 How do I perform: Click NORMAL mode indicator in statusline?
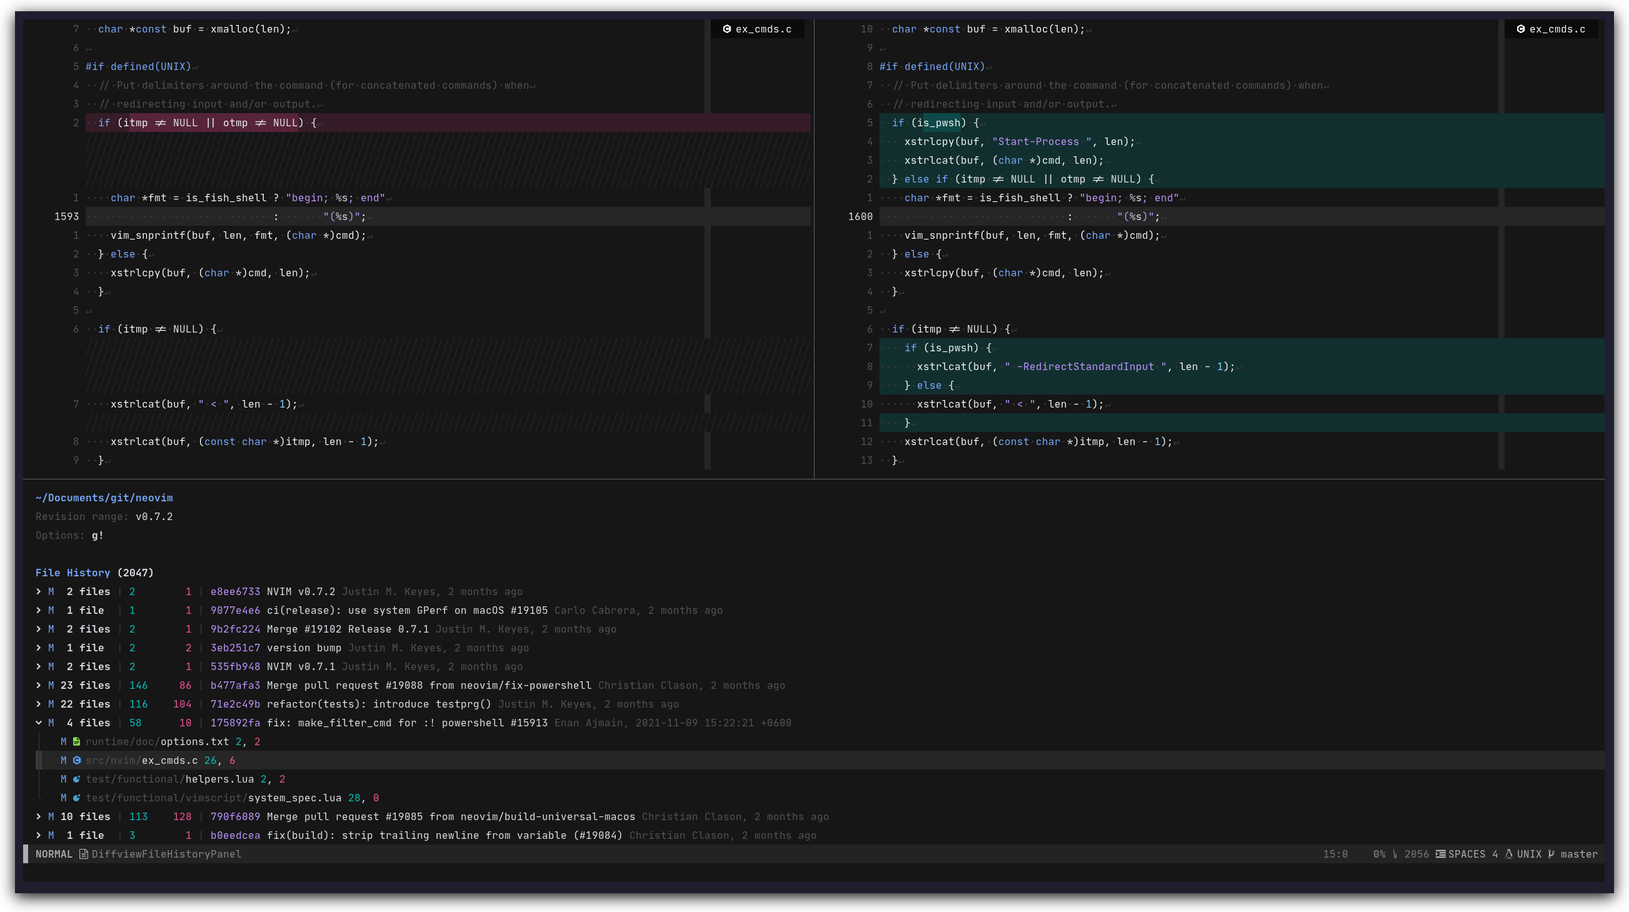tap(54, 854)
